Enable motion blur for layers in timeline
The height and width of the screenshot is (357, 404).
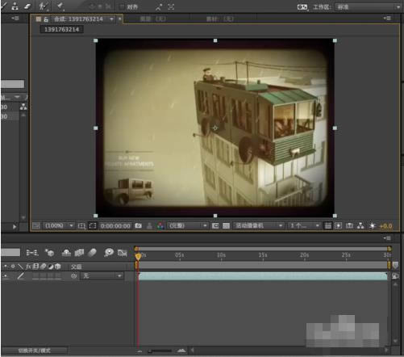(x=92, y=253)
